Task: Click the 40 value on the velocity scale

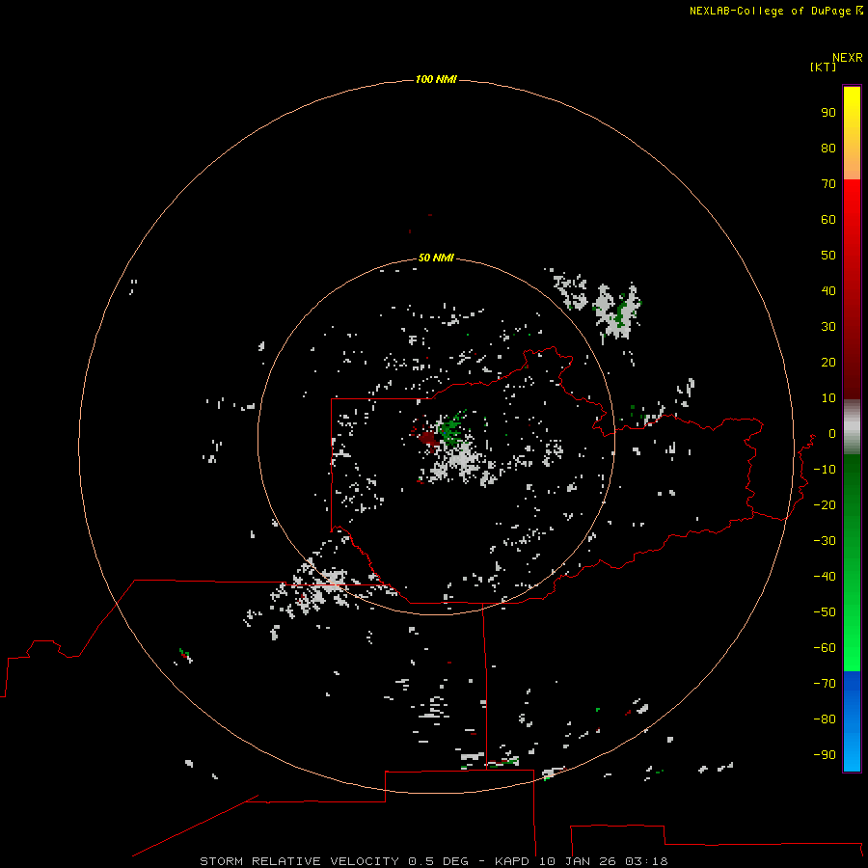Action: (828, 291)
